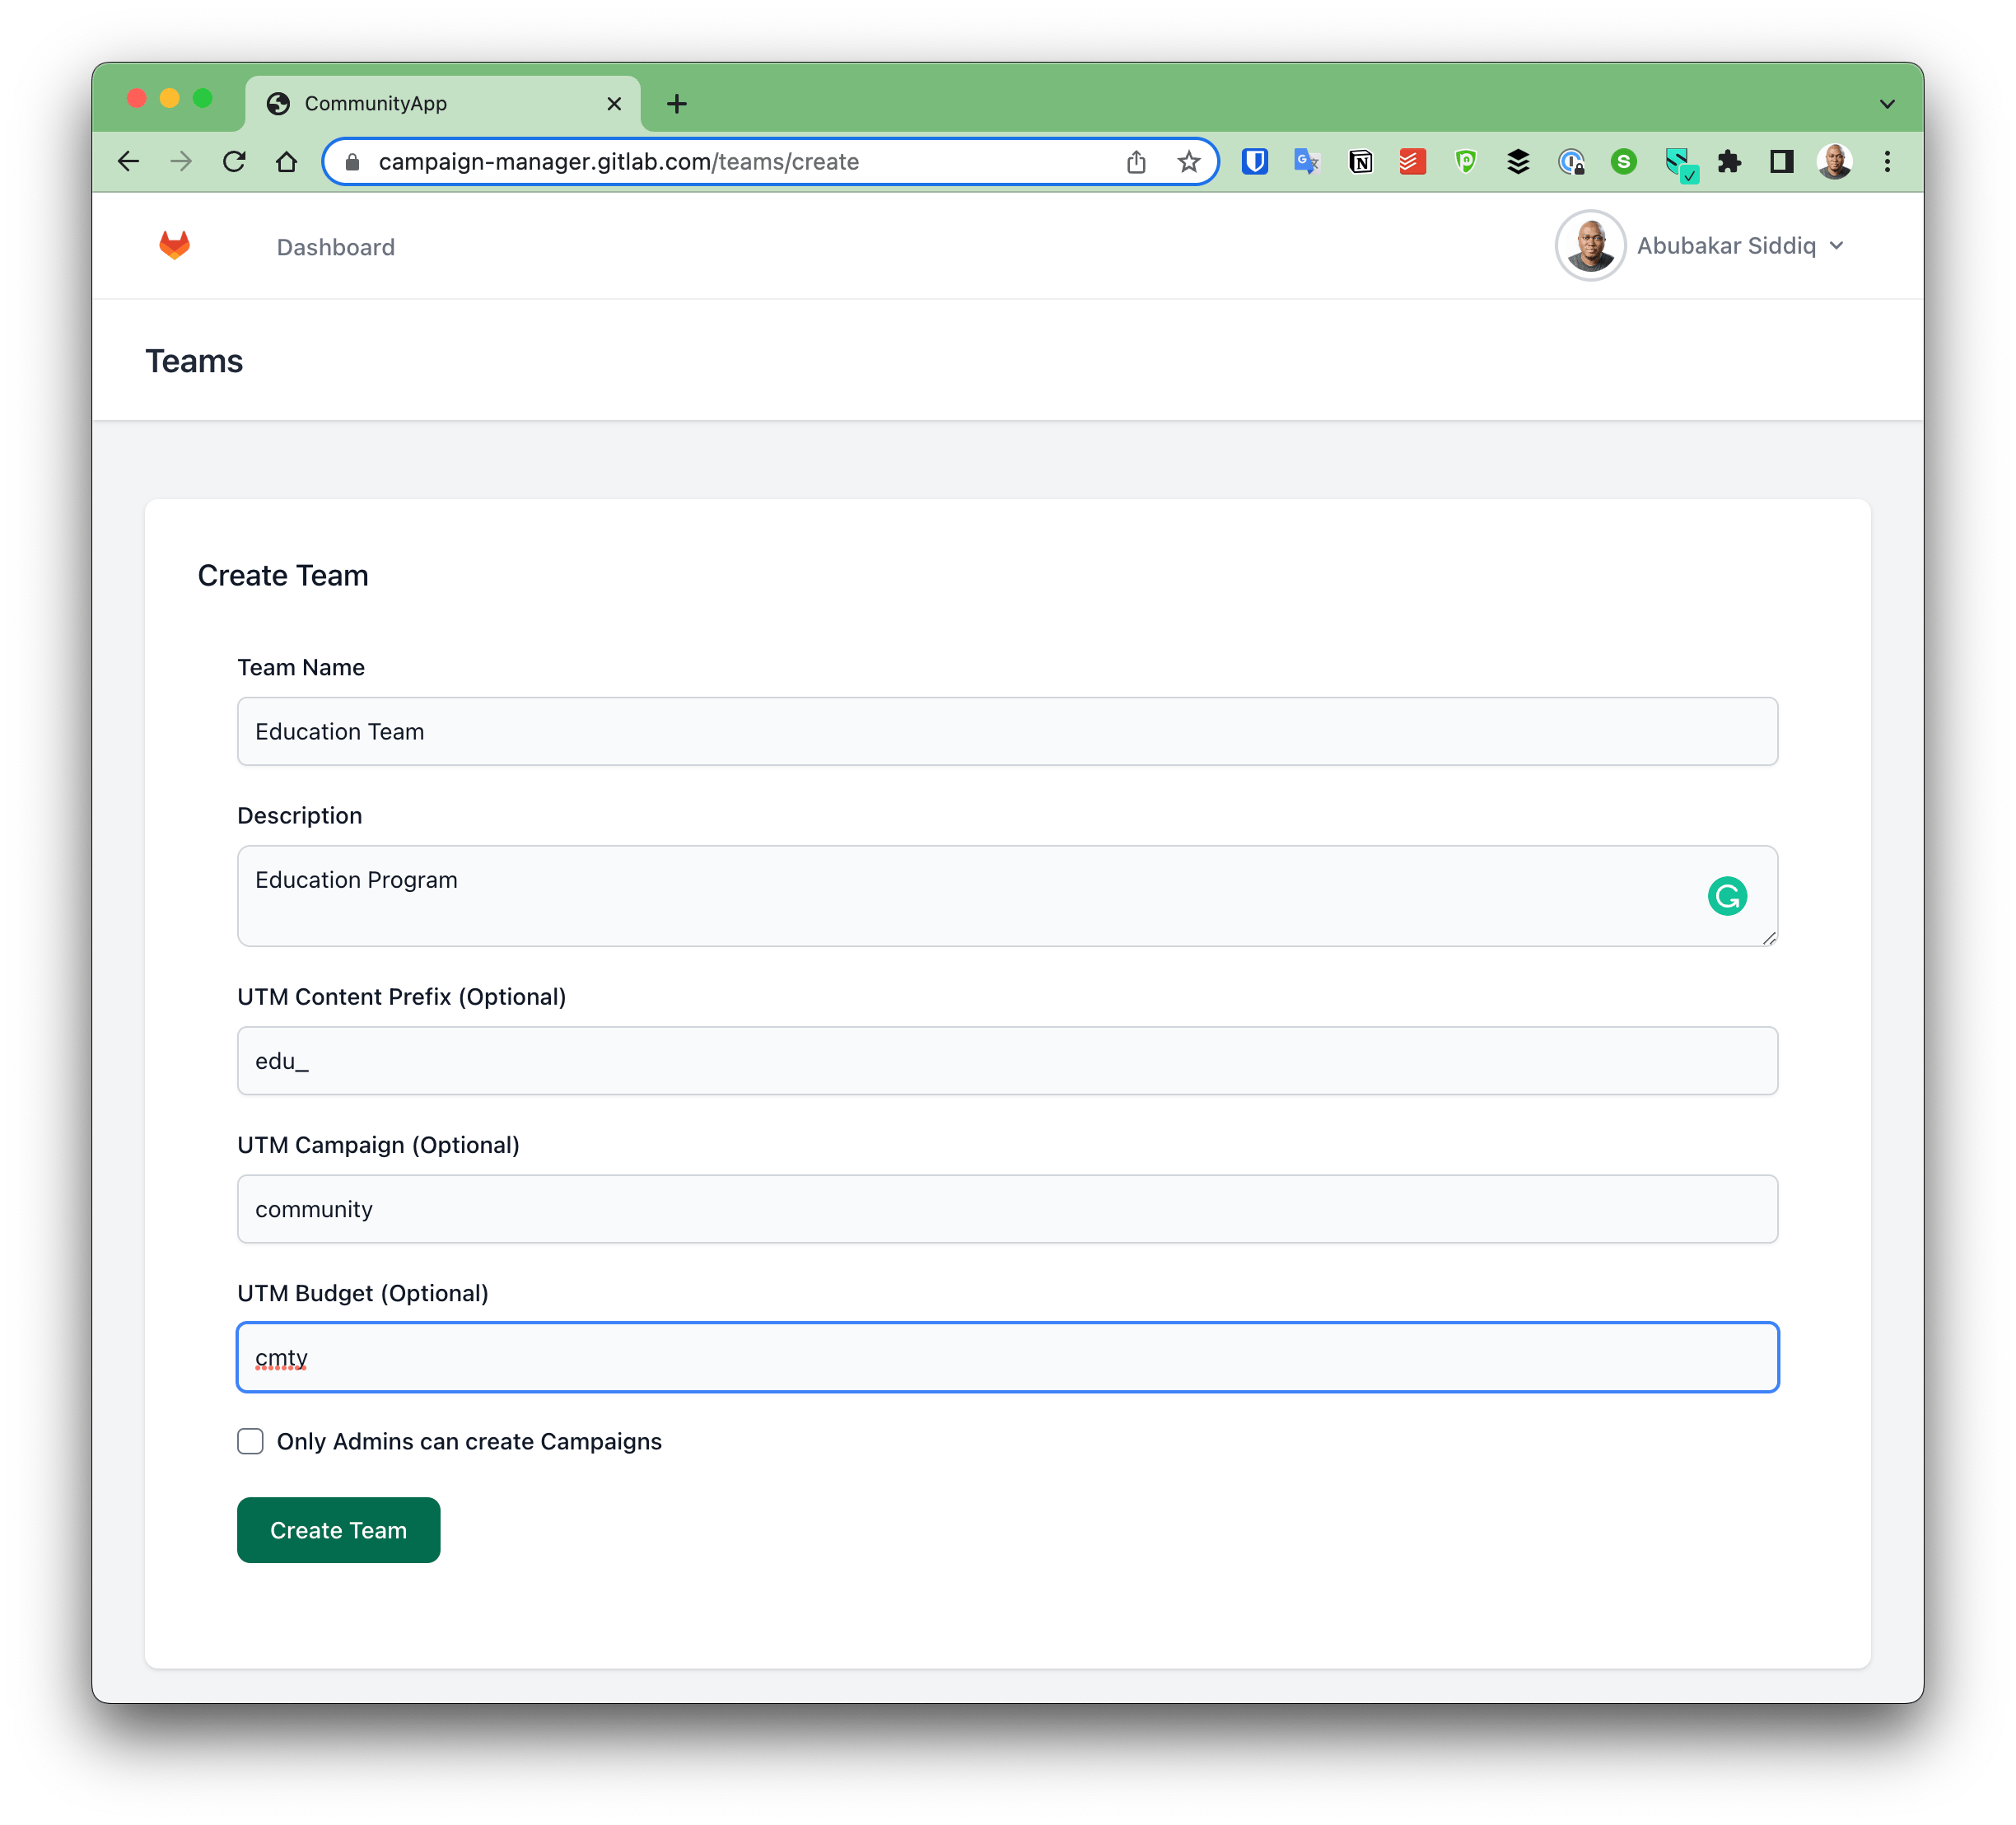
Task: Tick Only Admins can create Campaigns
Action: (250, 1441)
